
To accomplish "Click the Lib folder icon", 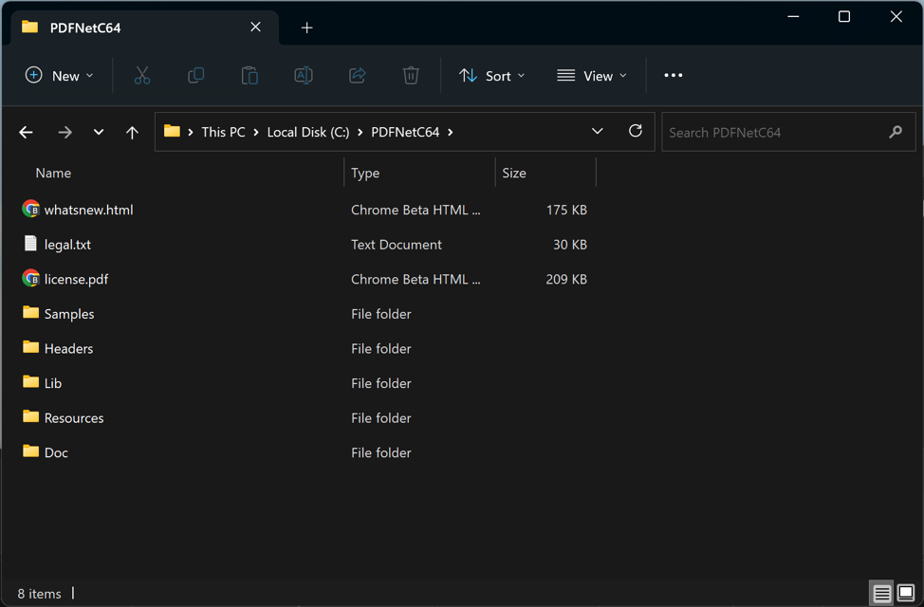I will point(30,382).
